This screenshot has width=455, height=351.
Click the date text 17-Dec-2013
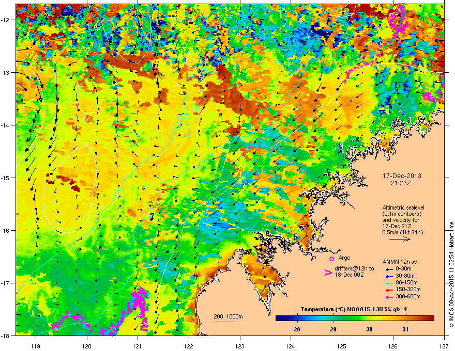[402, 176]
